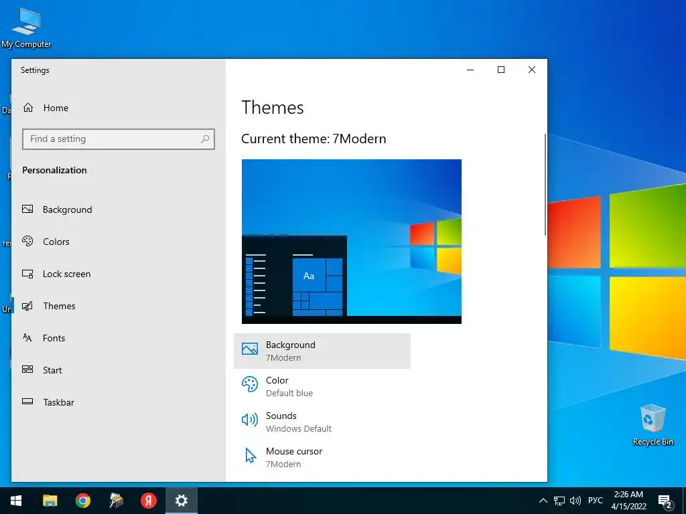This screenshot has height=514, width=686.
Task: Maximize the Settings window
Action: (x=501, y=70)
